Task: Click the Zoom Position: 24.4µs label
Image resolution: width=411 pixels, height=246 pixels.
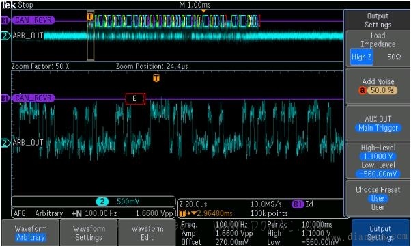Action: coord(152,66)
